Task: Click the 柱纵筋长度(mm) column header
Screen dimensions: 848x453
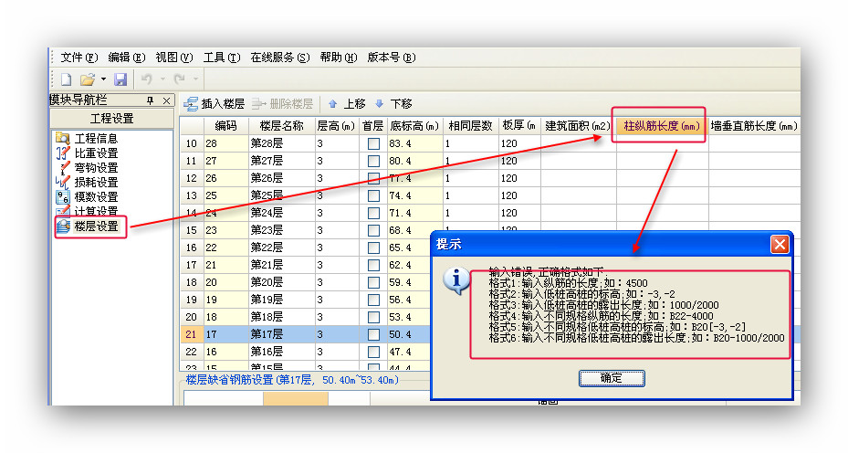Action: click(662, 126)
